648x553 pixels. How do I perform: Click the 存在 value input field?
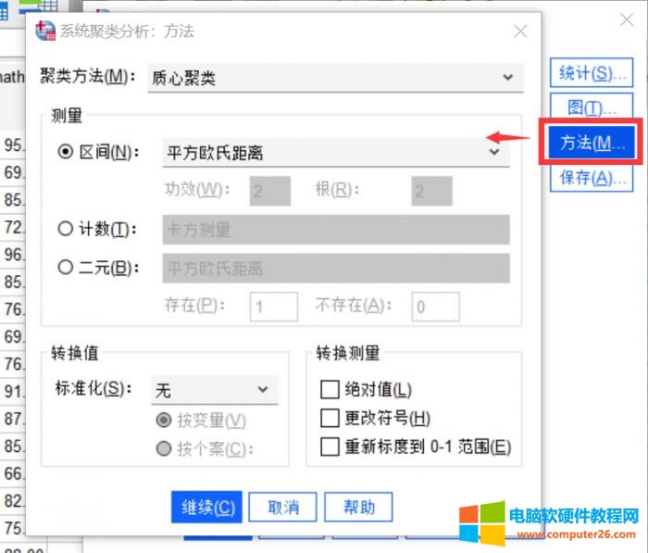point(273,307)
